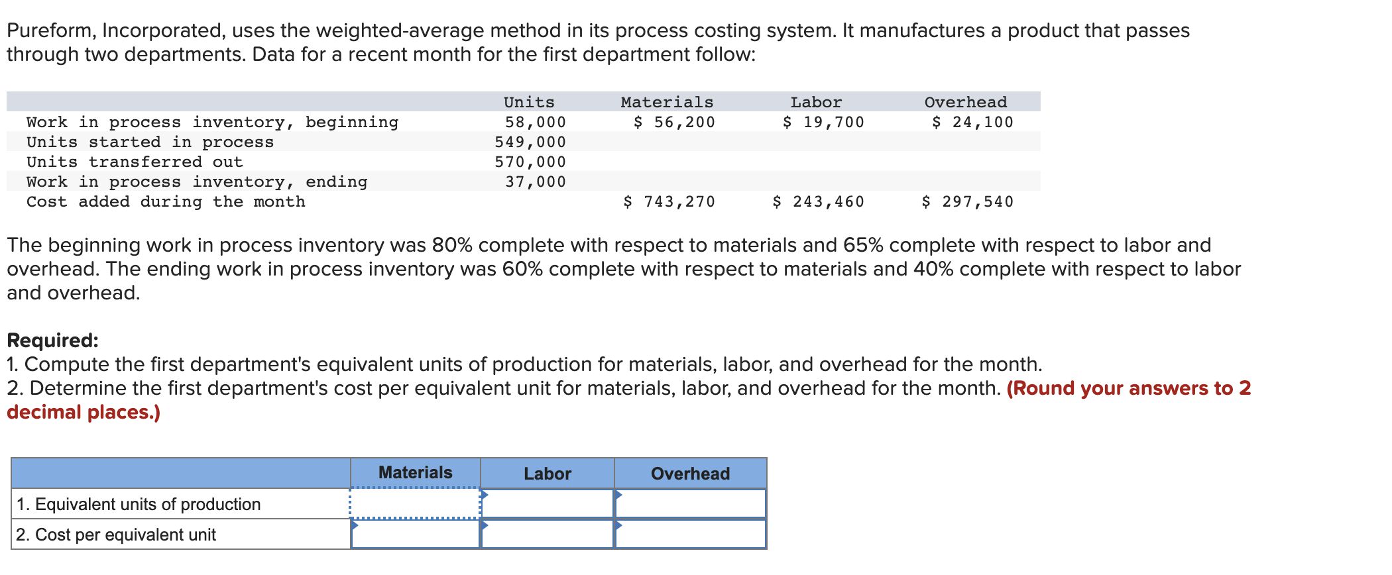This screenshot has height=575, width=1392.
Task: Click the 58,000 beginning units value
Action: [536, 122]
